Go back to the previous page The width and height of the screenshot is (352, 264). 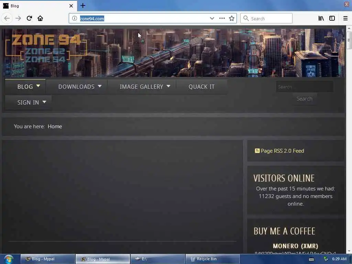pyautogui.click(x=7, y=18)
